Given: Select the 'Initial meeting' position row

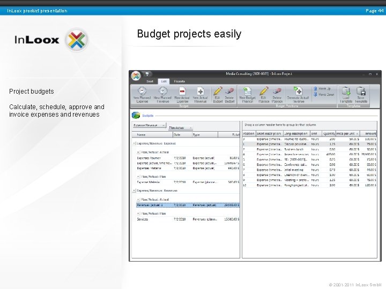Looking at the screenshot, I should tap(309, 170).
